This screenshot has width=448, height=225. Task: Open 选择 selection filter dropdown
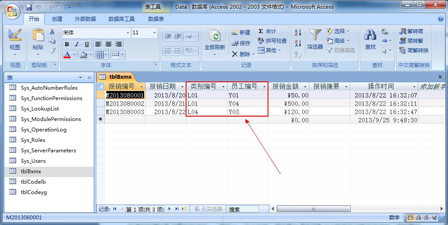point(338,31)
